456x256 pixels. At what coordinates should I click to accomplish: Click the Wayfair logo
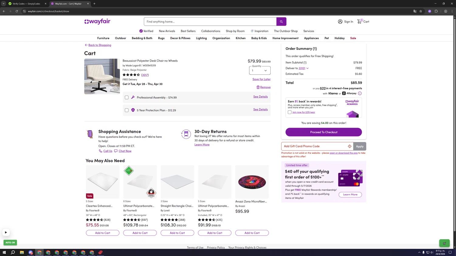97,22
